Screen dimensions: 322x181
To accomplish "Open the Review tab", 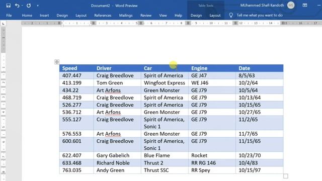I will point(146,16).
